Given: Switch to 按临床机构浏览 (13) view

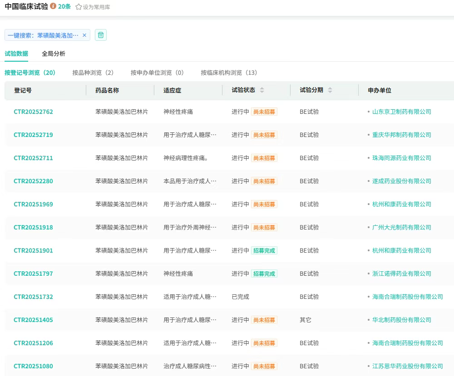Looking at the screenshot, I should click(229, 73).
